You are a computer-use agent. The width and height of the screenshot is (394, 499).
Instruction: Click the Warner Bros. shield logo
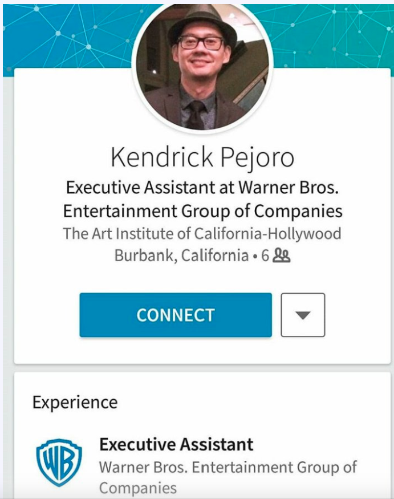tap(59, 463)
